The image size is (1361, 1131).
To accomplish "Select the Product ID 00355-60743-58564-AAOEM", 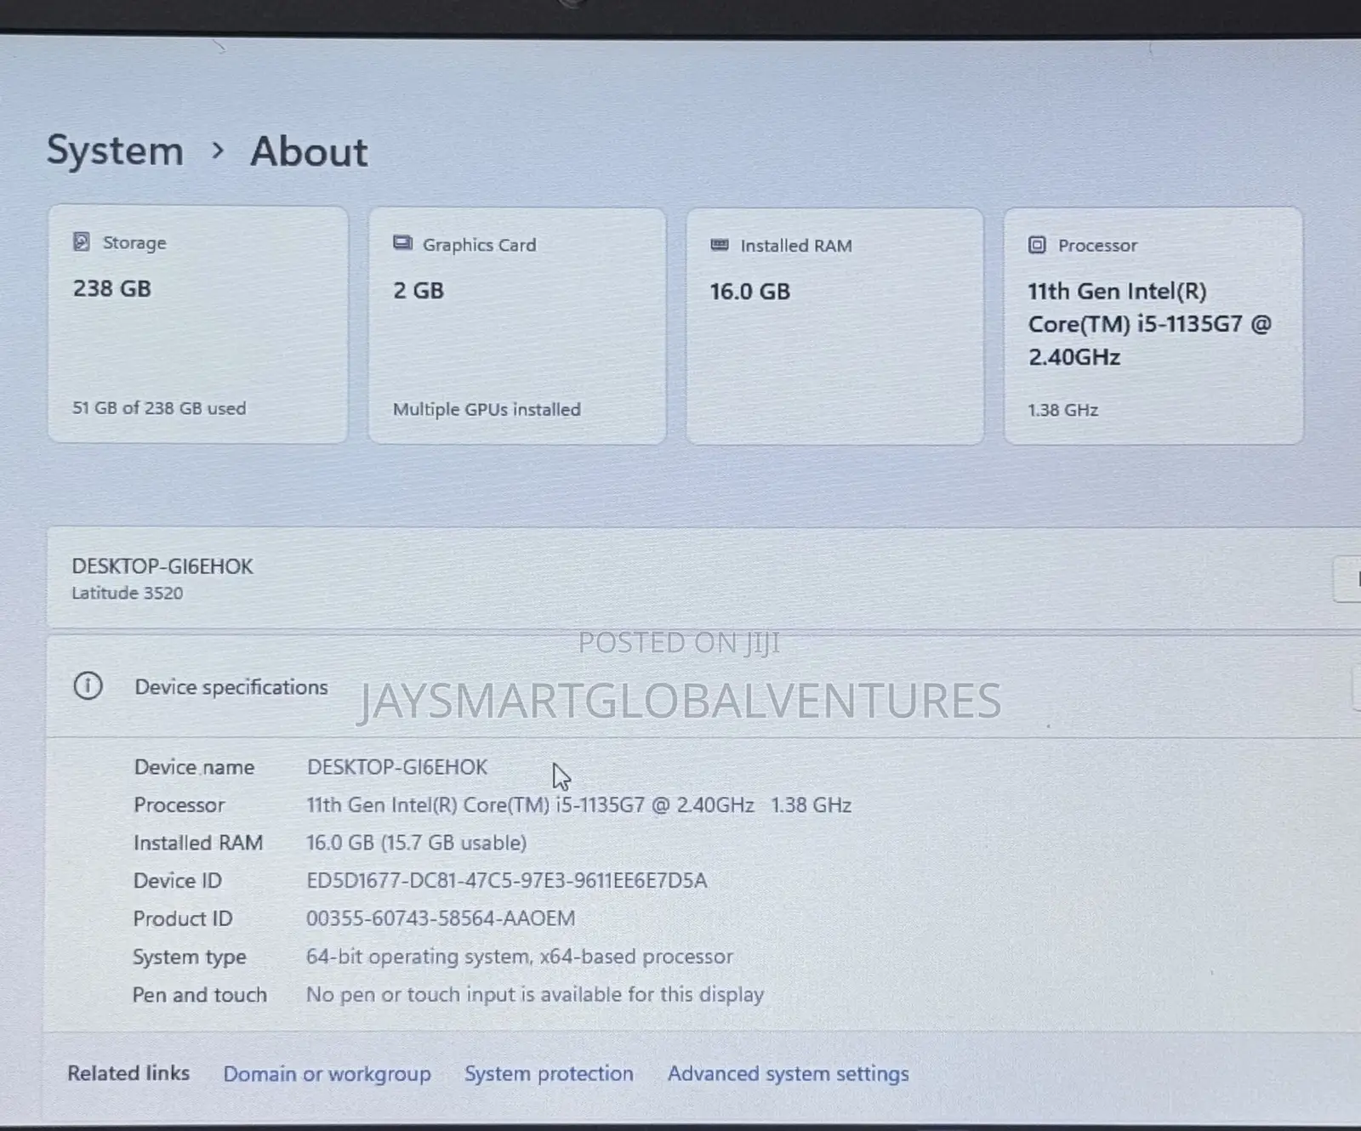I will (441, 918).
